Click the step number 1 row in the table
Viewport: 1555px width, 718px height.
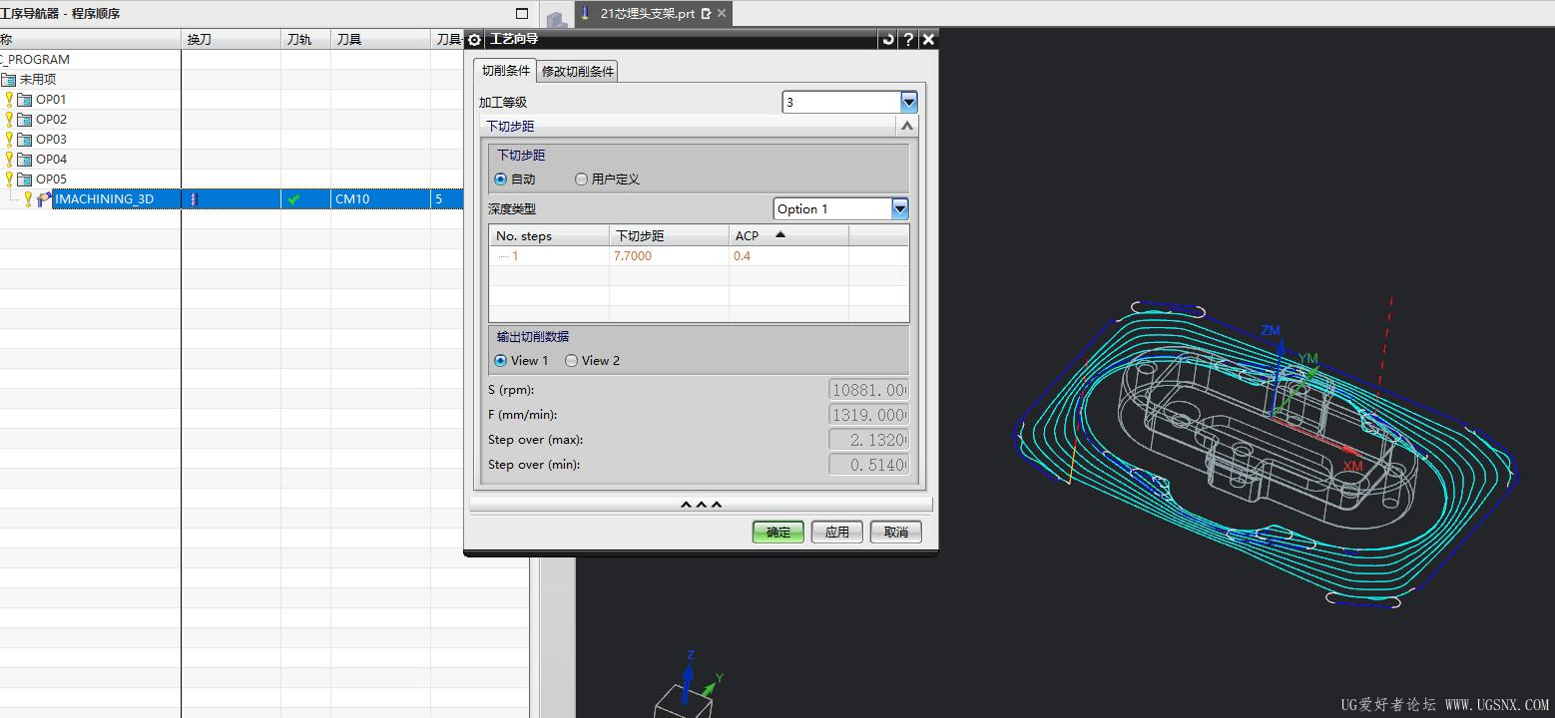coord(515,256)
